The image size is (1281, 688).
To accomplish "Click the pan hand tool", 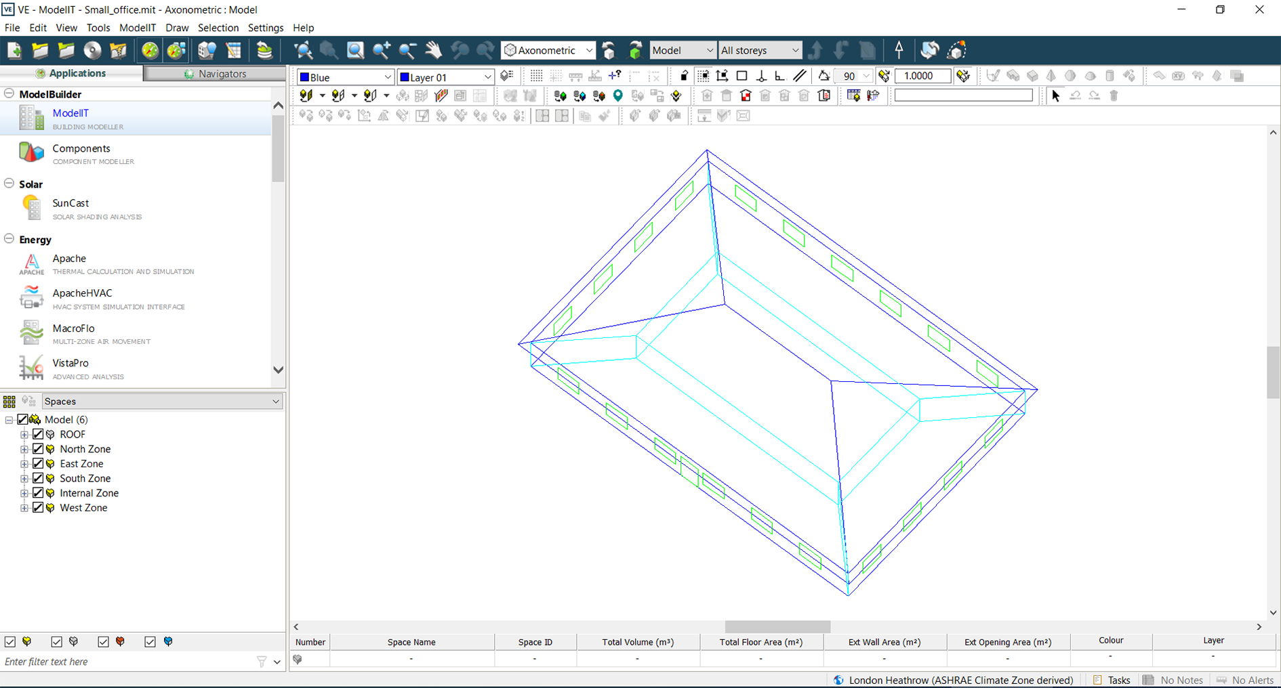I will click(433, 50).
